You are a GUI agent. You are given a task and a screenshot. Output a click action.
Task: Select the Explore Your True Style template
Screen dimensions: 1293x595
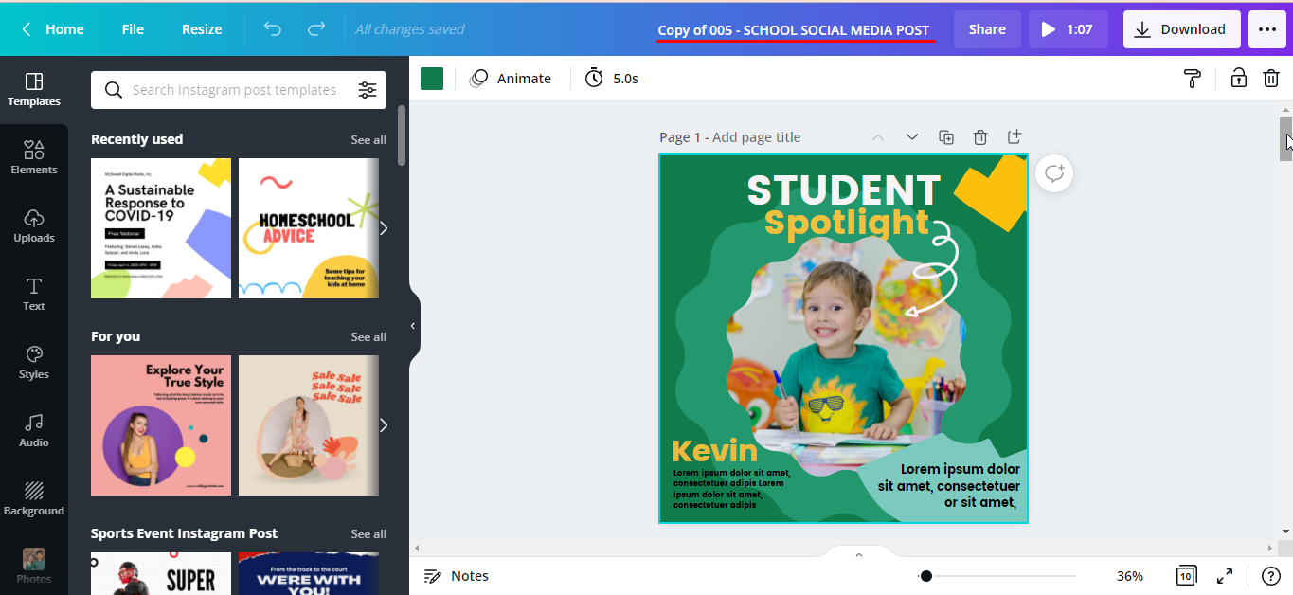click(161, 425)
